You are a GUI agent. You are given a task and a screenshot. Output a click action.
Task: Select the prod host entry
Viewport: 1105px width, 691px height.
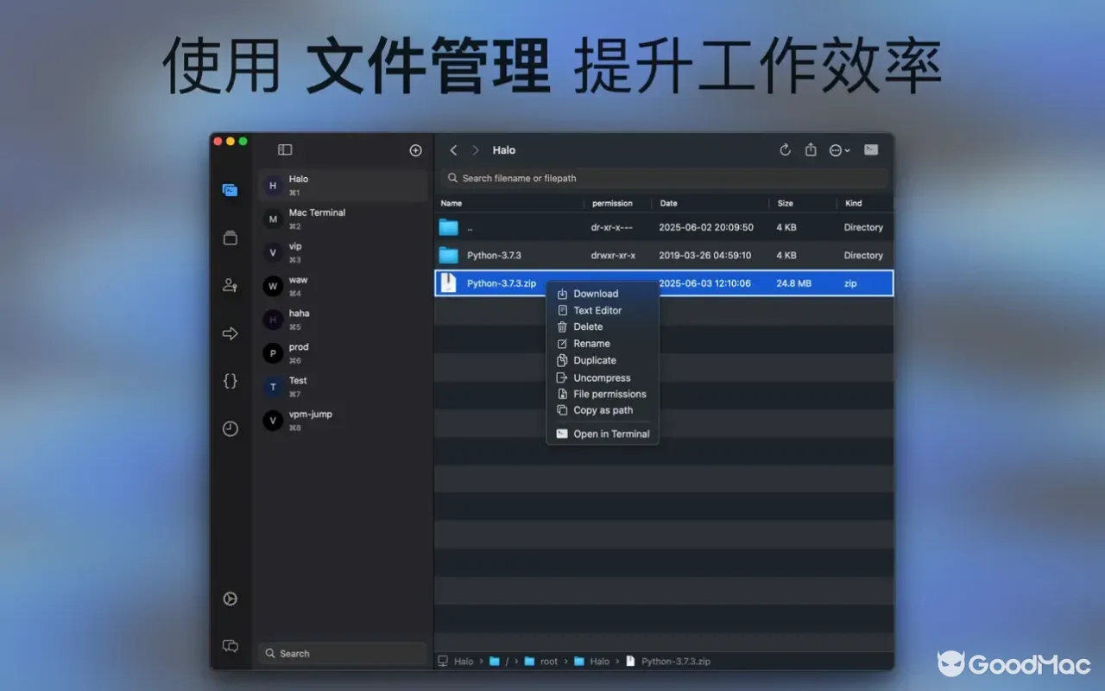(x=342, y=353)
